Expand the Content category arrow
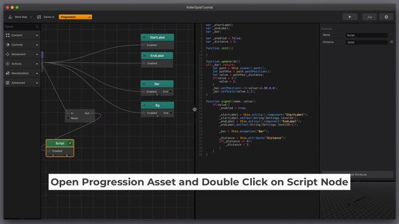Image resolution: width=399 pixels, height=224 pixels. (37, 35)
